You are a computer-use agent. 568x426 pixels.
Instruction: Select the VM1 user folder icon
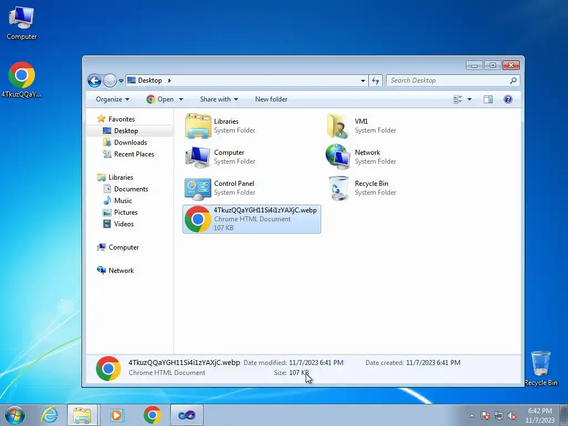(338, 126)
